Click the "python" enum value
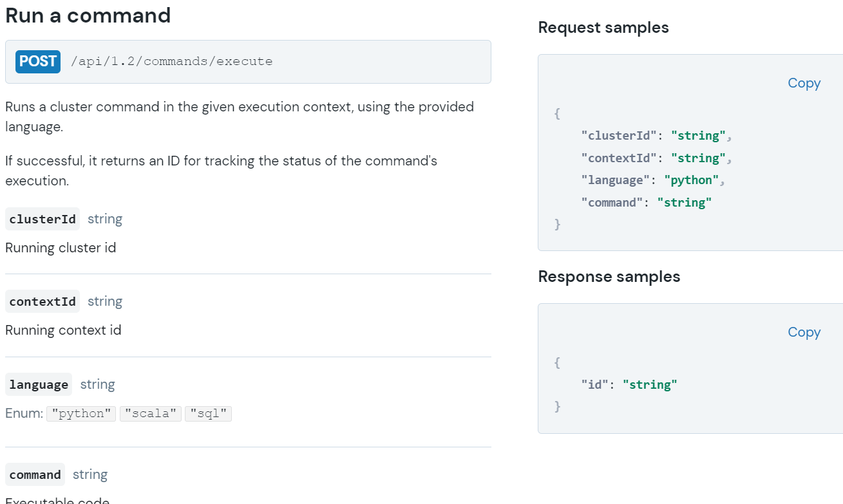 click(x=81, y=414)
